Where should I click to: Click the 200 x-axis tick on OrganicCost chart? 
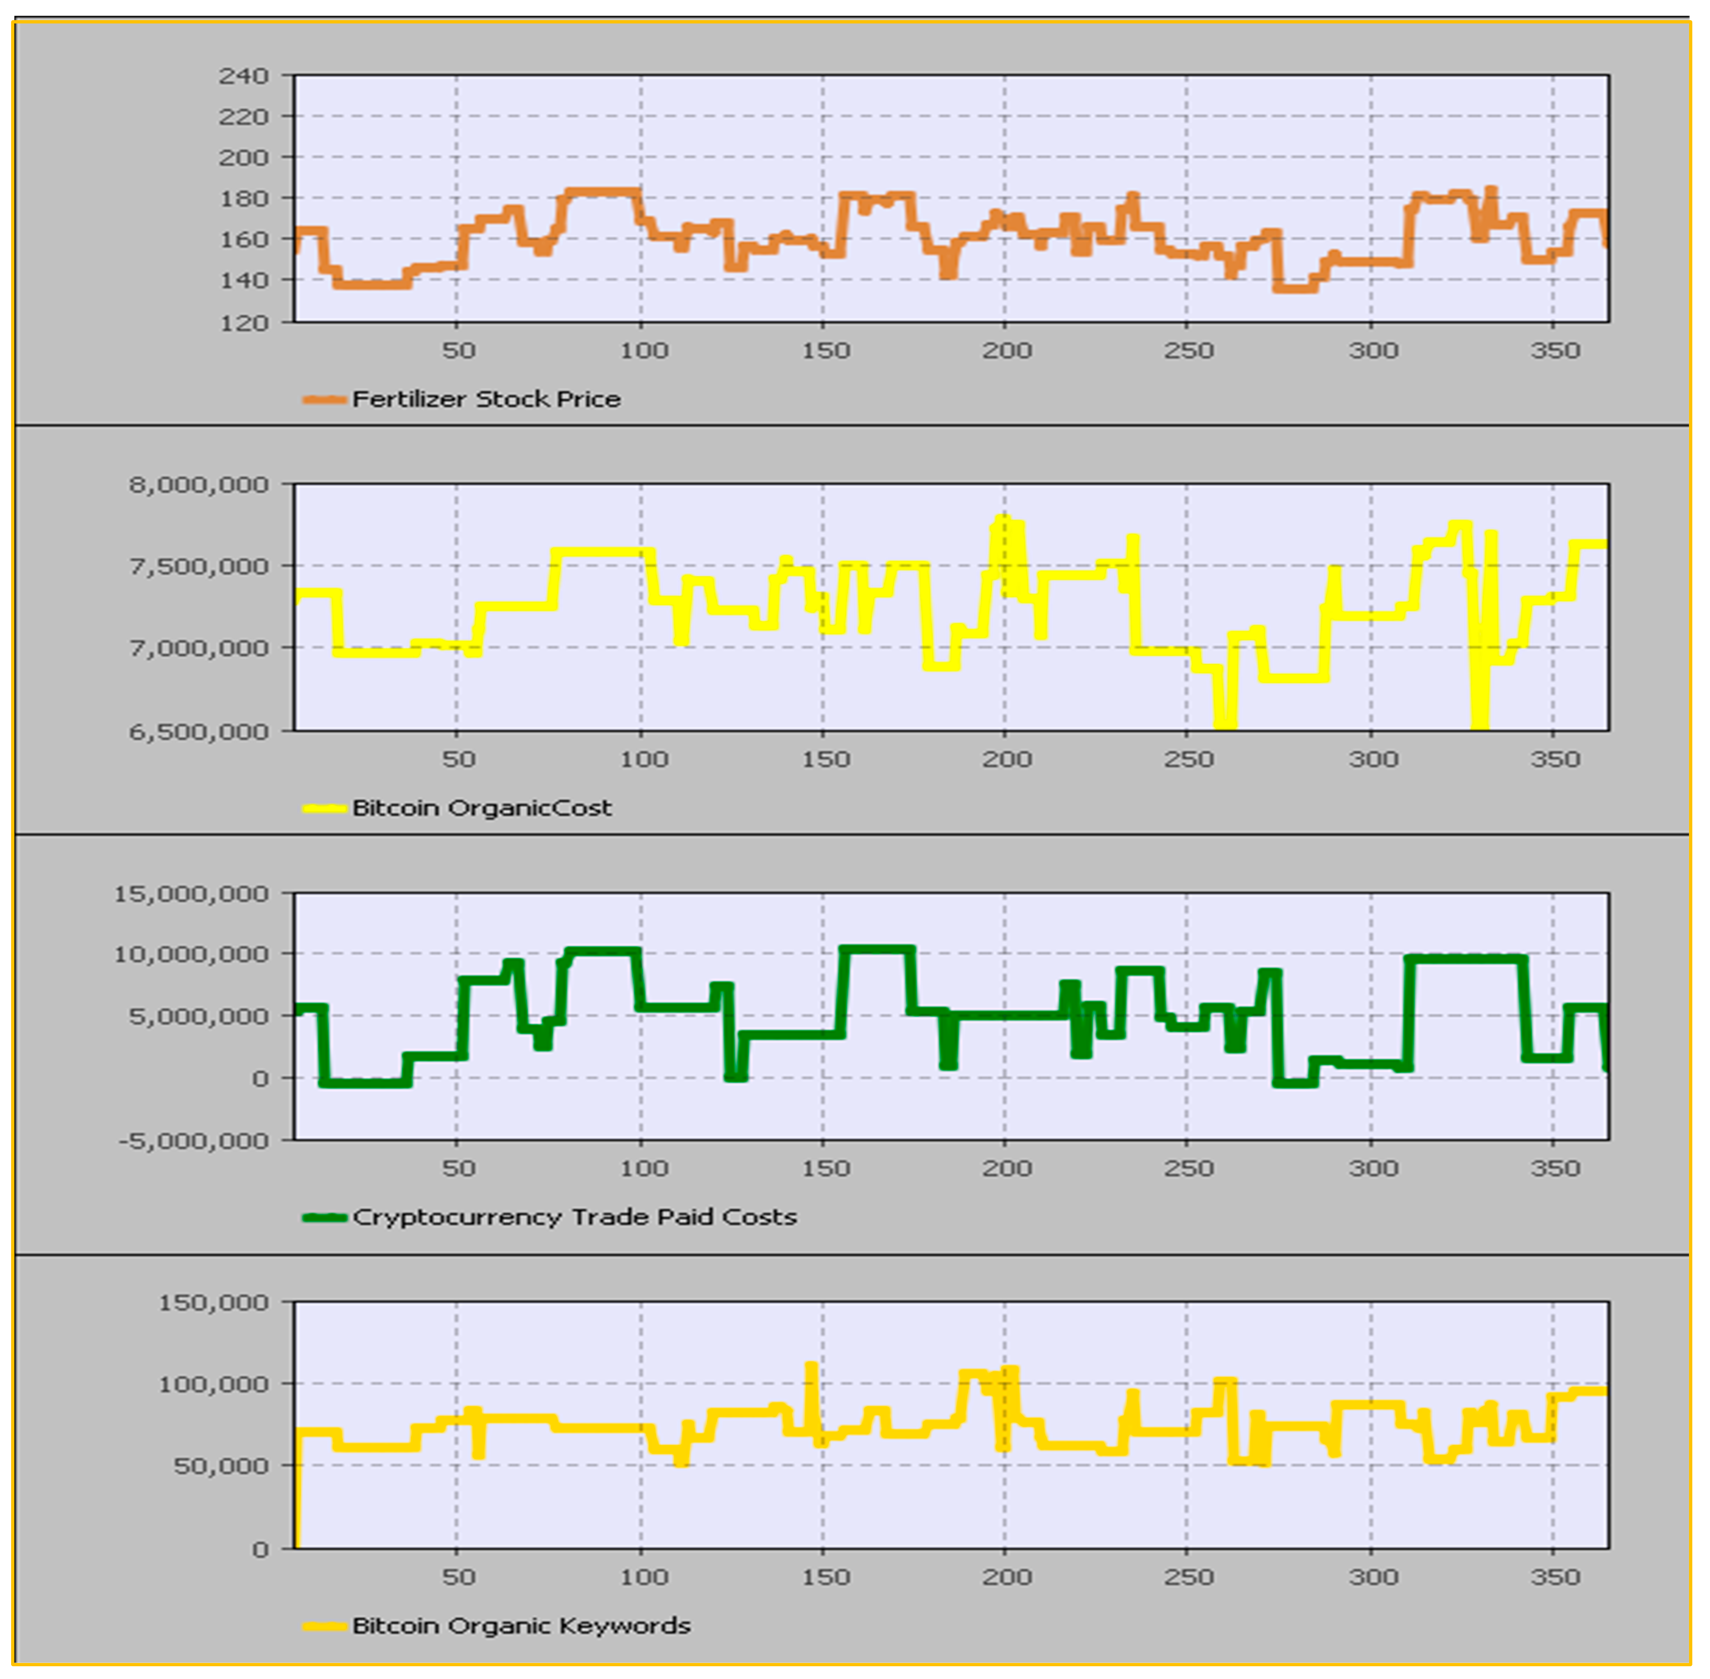click(1006, 759)
